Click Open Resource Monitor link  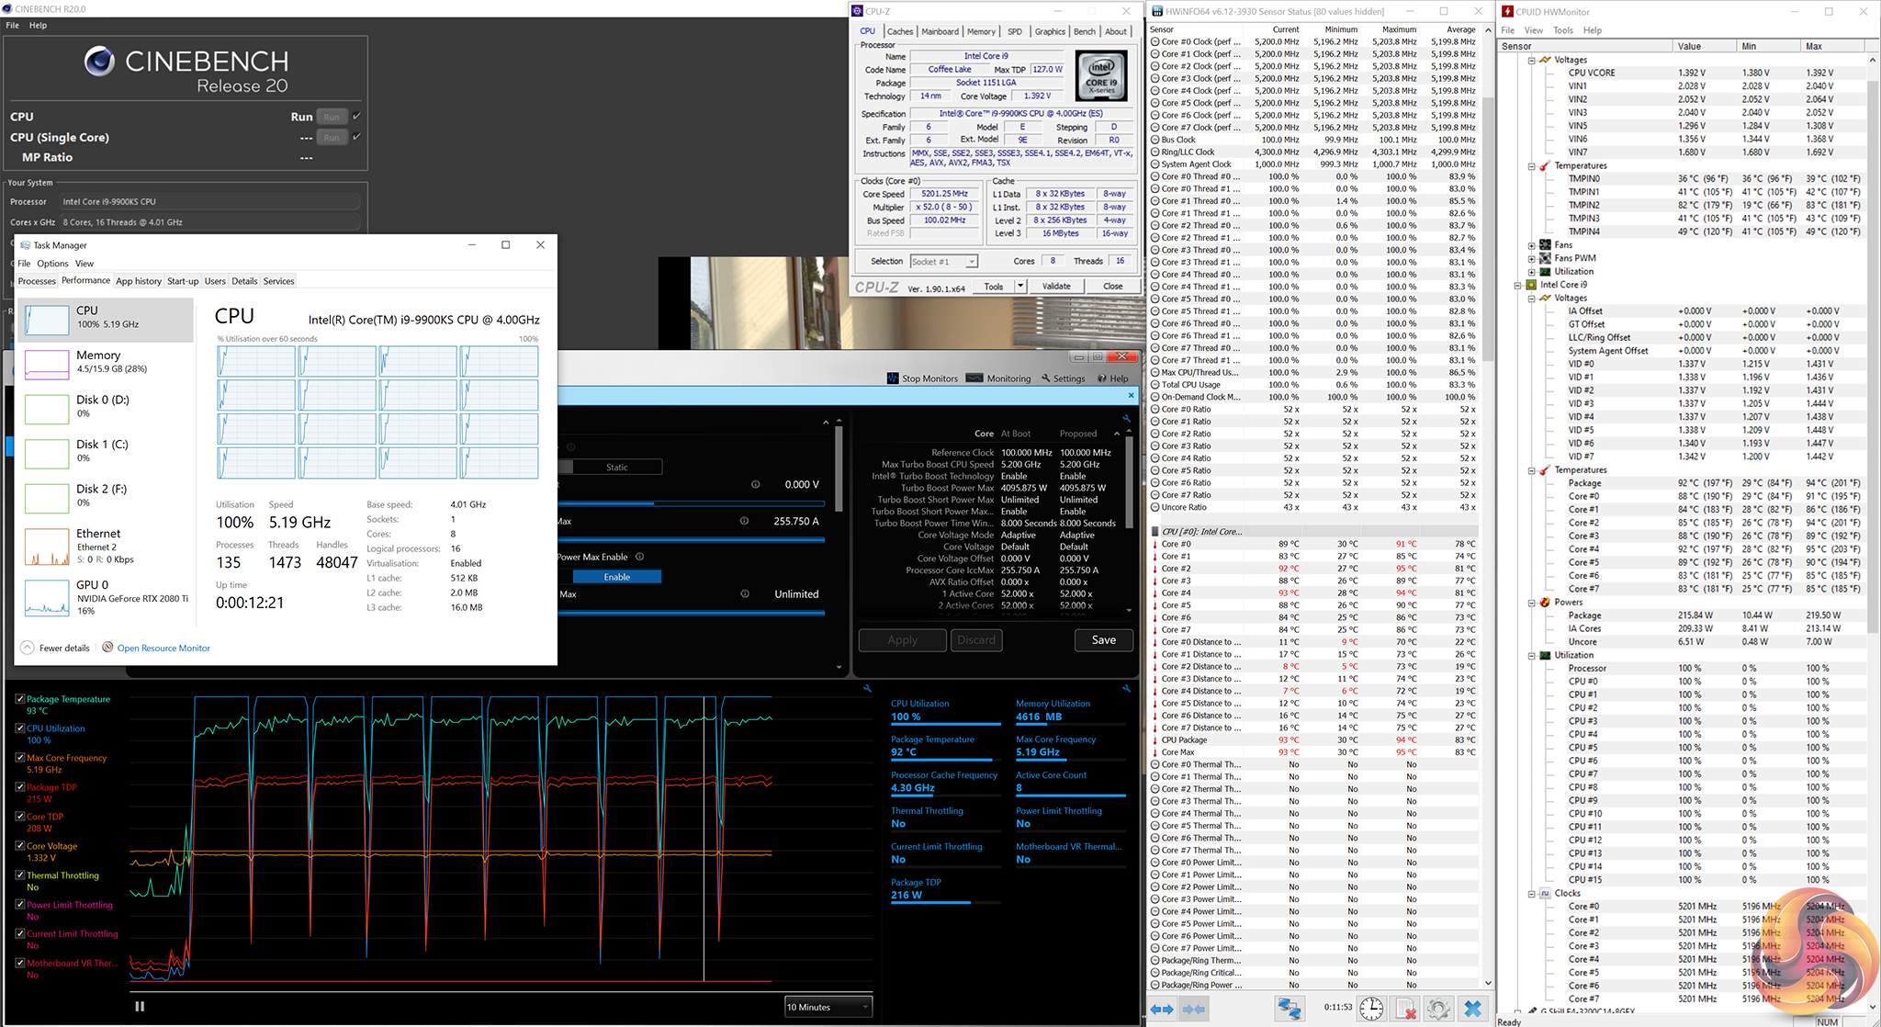pyautogui.click(x=163, y=649)
